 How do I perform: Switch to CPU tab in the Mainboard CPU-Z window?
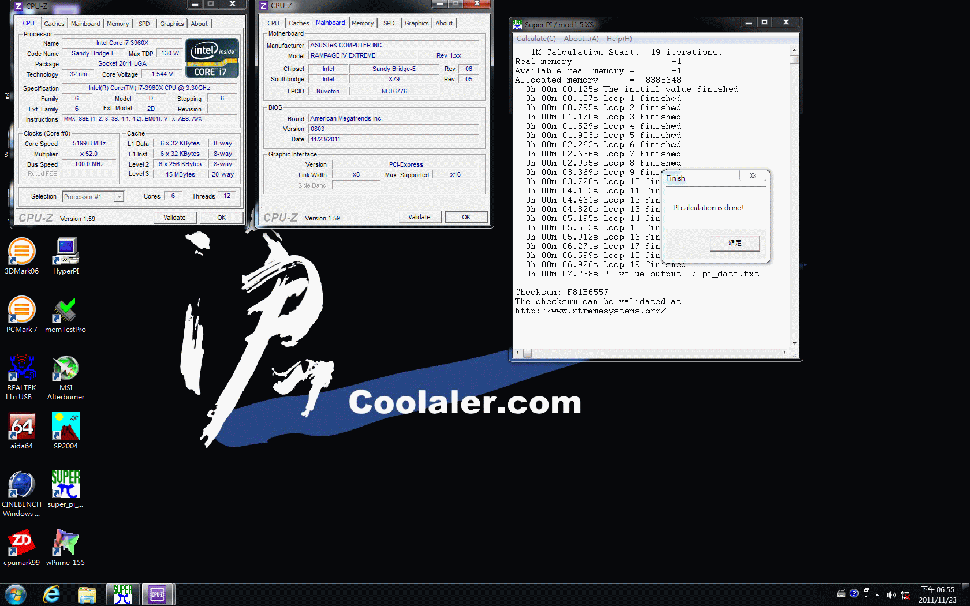tap(273, 23)
